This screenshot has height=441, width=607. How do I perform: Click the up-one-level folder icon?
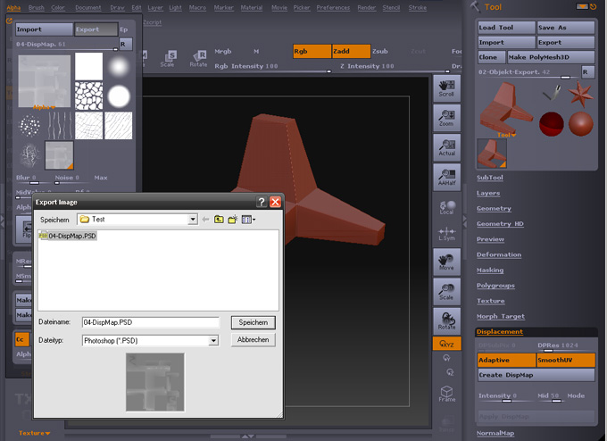click(219, 219)
